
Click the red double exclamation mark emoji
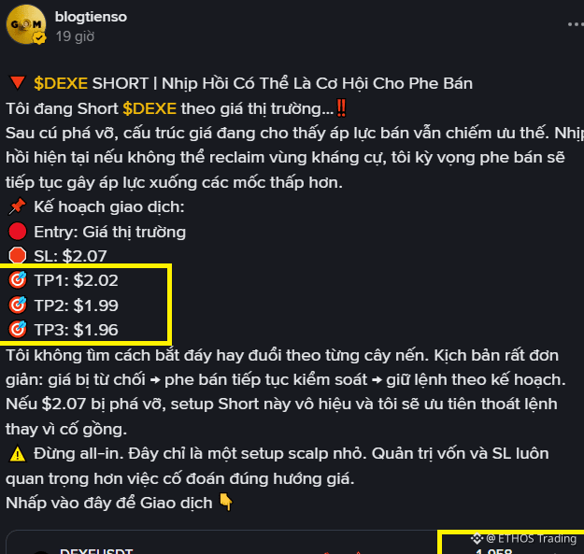click(341, 108)
